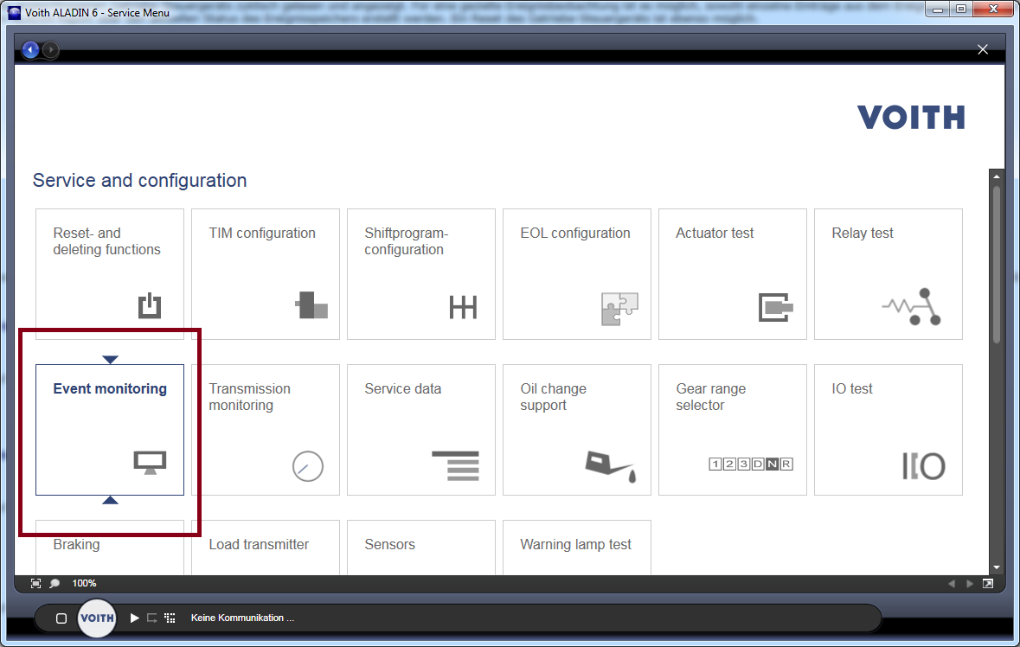Viewport: 1020px width, 647px height.
Task: Launch Relay test via switch icon
Action: (911, 306)
